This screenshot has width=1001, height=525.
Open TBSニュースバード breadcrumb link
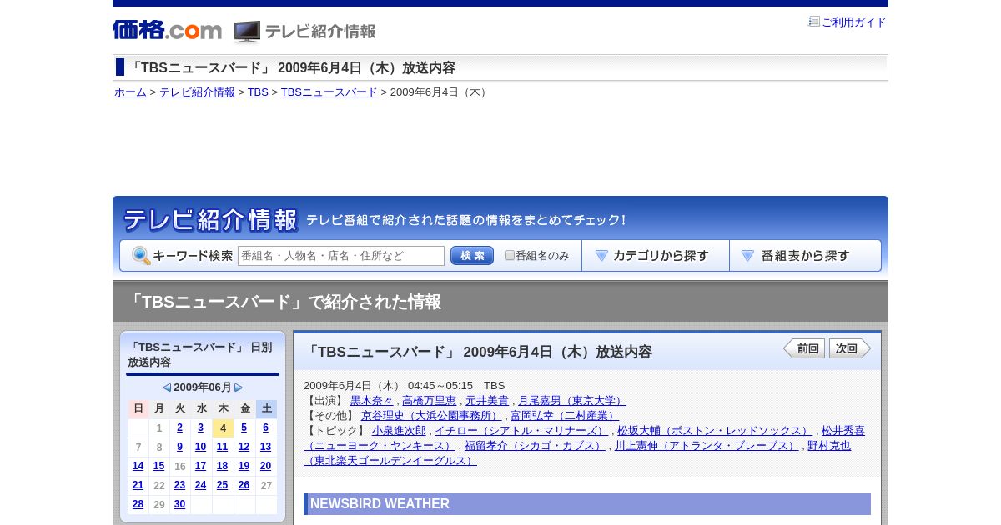(329, 92)
